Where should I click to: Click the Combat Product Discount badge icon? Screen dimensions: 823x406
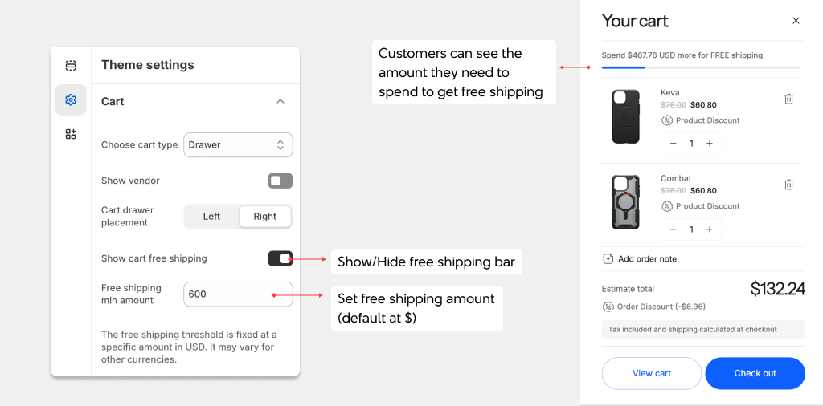coord(666,206)
